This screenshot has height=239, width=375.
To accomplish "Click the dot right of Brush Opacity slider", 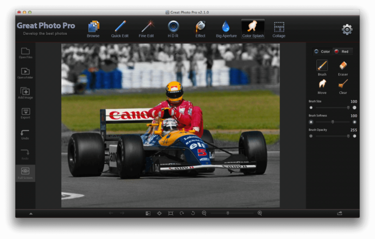I will point(354,136).
